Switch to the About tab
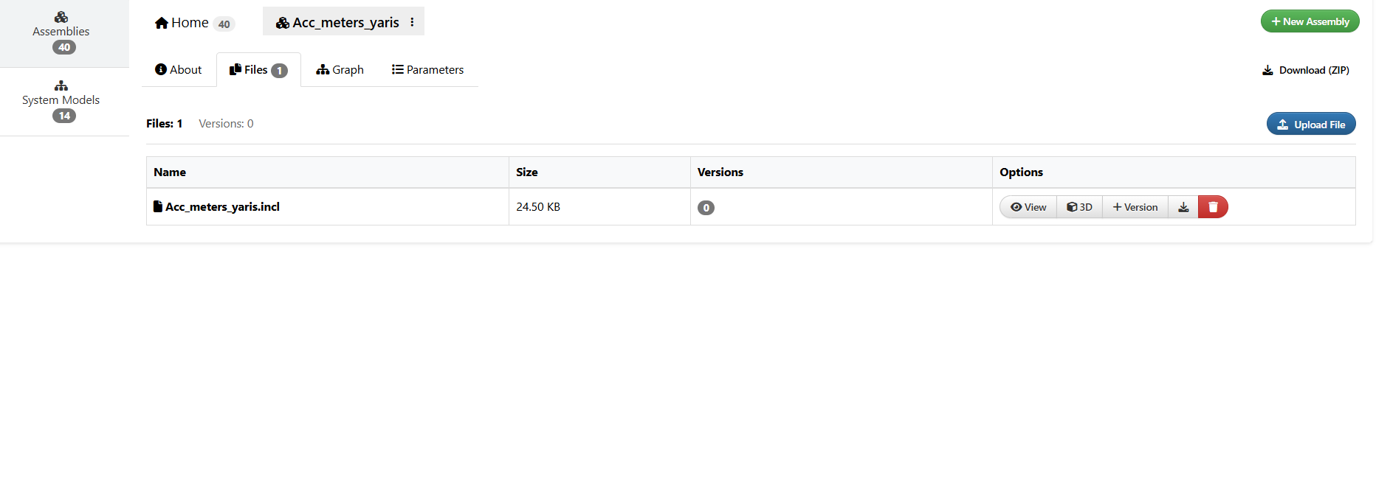This screenshot has height=479, width=1376. (x=178, y=70)
